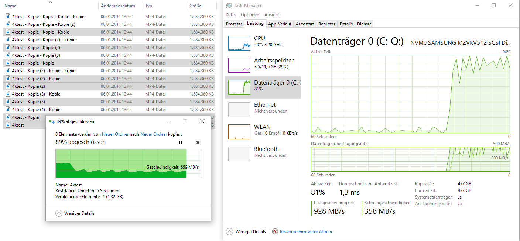Viewport: 520px width, 241px height.
Task: Sort files by the Name column header
Action: (x=10, y=6)
